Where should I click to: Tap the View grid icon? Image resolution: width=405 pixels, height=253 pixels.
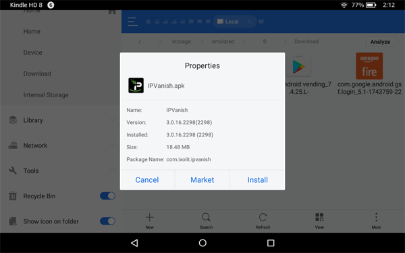click(x=319, y=217)
